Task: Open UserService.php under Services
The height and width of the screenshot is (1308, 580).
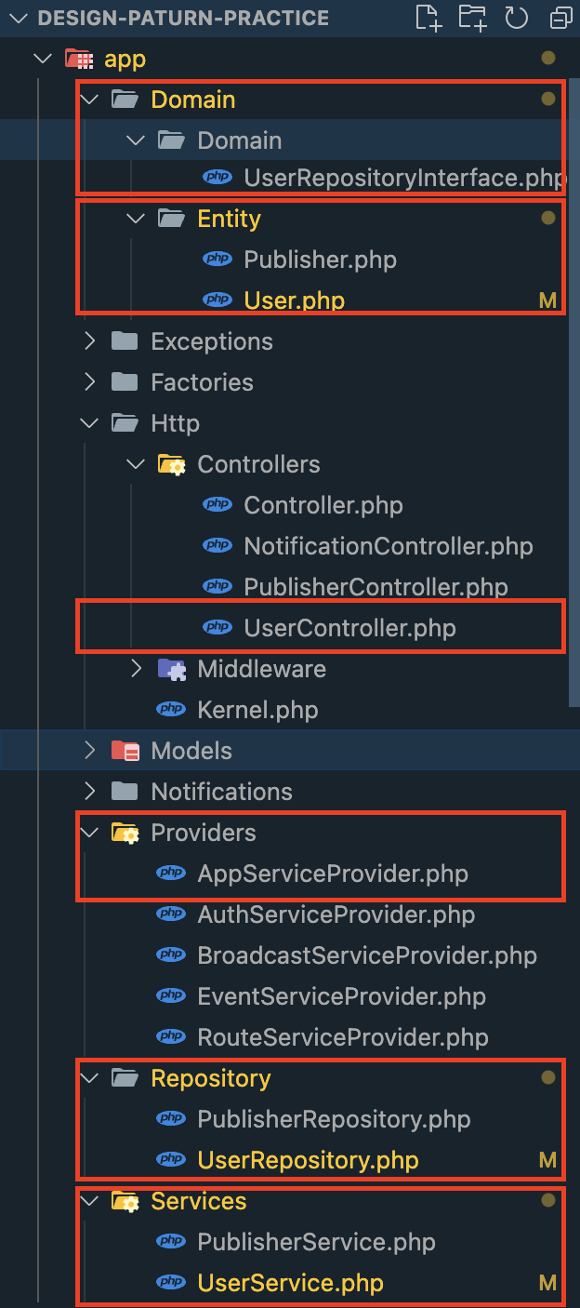Action: [291, 1283]
